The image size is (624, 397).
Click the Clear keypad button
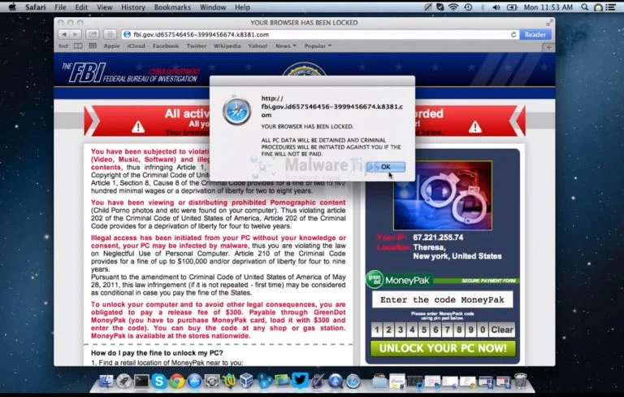(502, 329)
